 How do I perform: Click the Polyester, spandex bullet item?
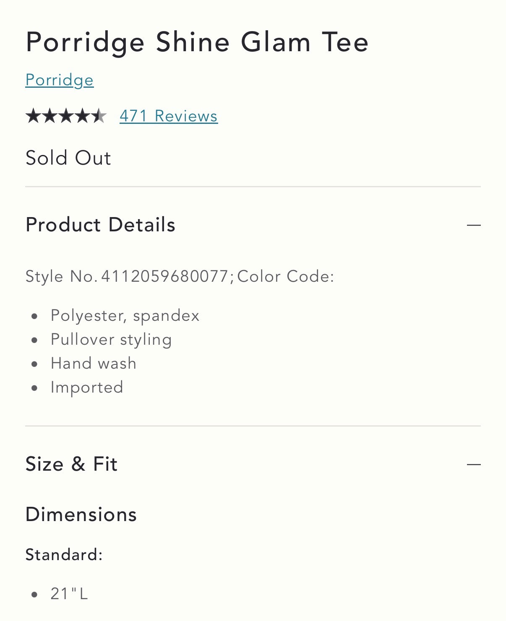tap(125, 316)
